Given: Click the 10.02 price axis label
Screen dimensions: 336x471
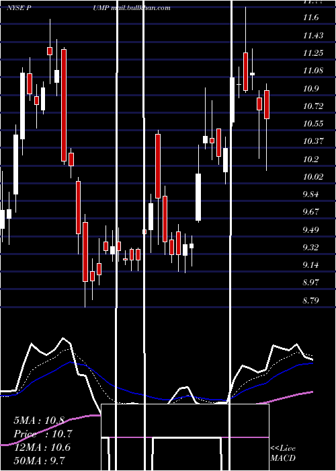Looking at the screenshot, I should pos(313,176).
